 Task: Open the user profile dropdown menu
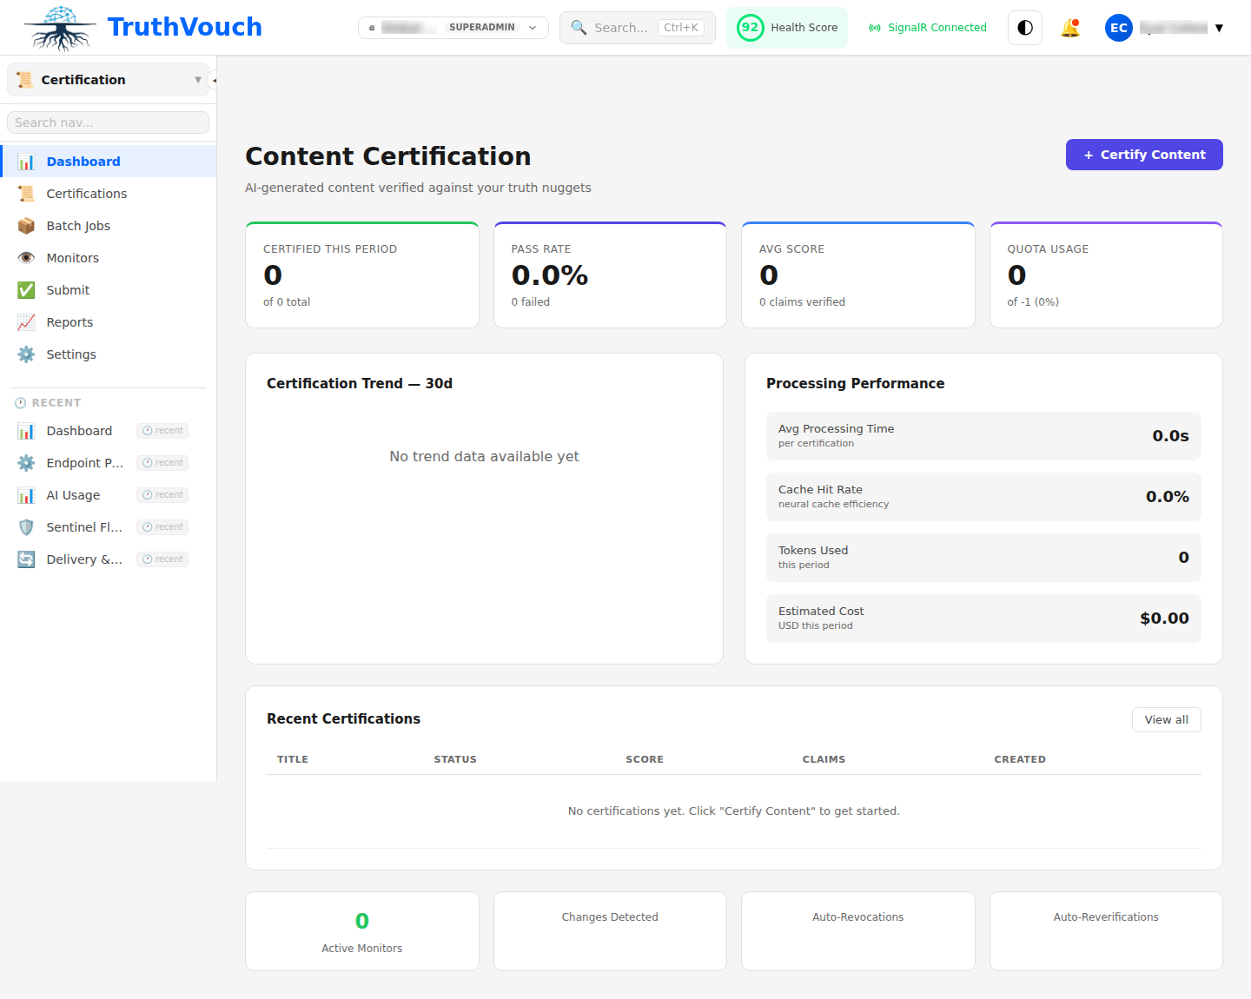(x=1220, y=27)
